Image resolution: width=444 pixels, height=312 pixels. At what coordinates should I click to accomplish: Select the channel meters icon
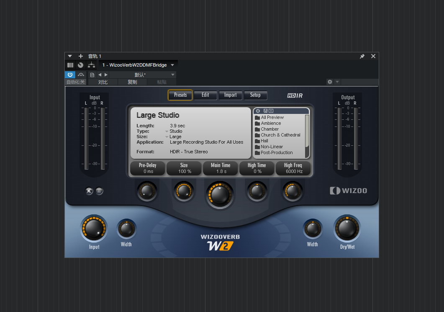(70, 65)
